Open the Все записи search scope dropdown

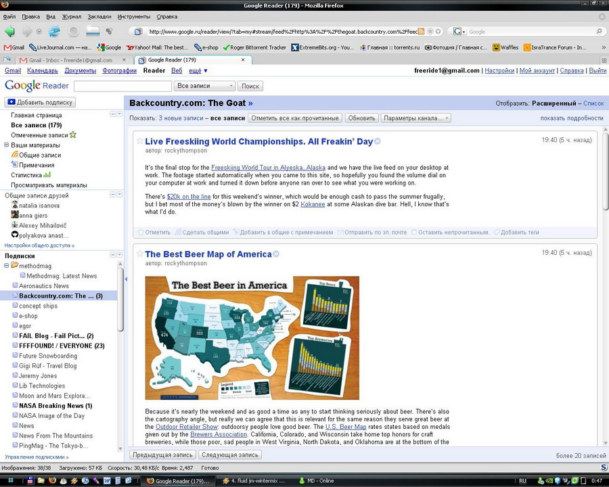tap(204, 86)
